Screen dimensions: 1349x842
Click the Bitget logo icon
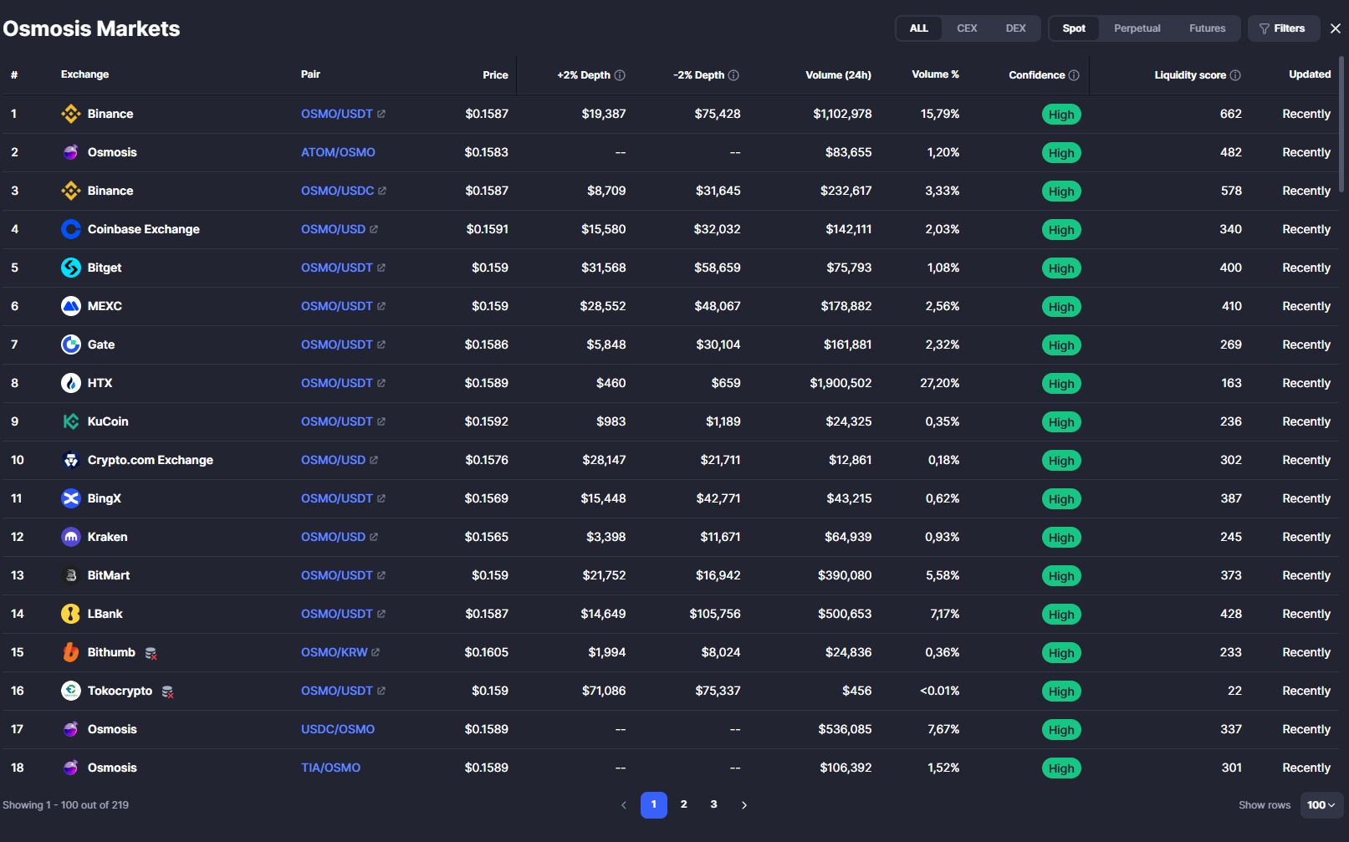click(x=71, y=268)
